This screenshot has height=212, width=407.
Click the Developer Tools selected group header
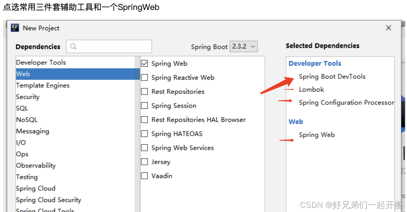point(315,63)
